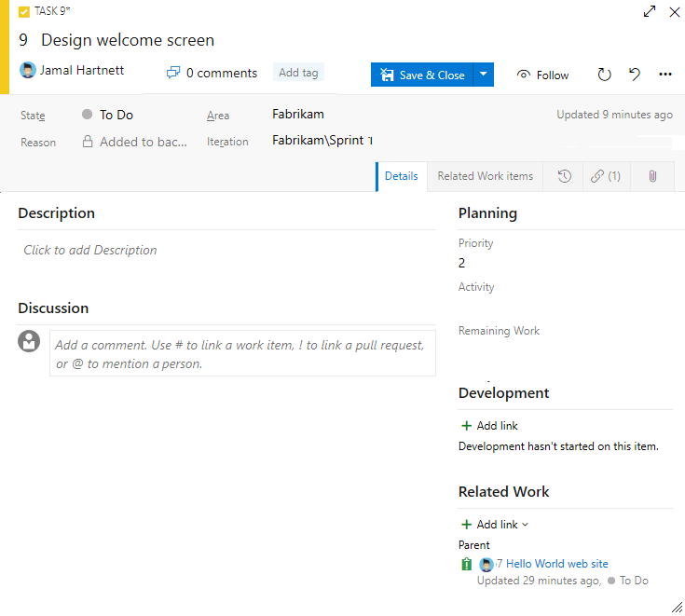Image resolution: width=685 pixels, height=616 pixels.
Task: Switch to the Details tab
Action: pyautogui.click(x=401, y=176)
